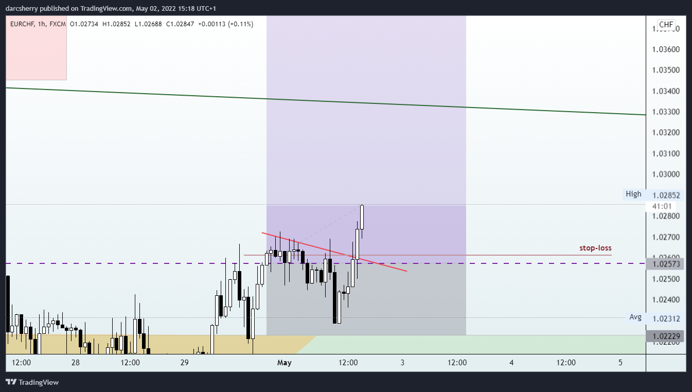Click the O1.02734 open value in header
The height and width of the screenshot is (392, 692).
point(85,24)
